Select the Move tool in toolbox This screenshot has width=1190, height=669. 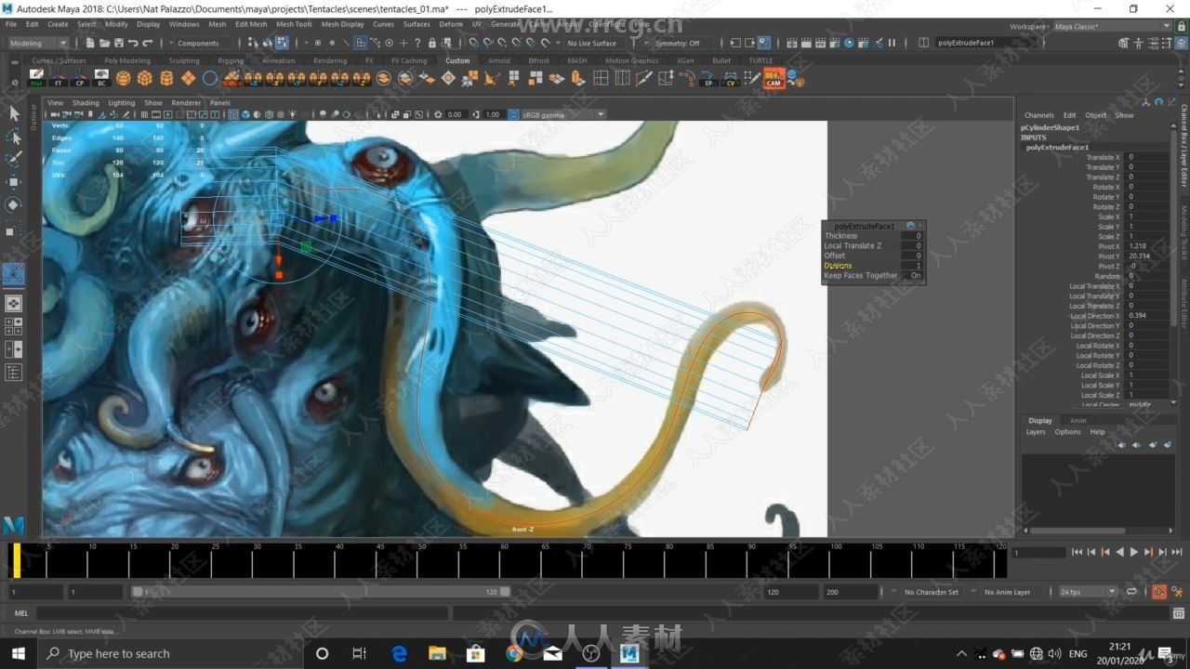[x=14, y=183]
